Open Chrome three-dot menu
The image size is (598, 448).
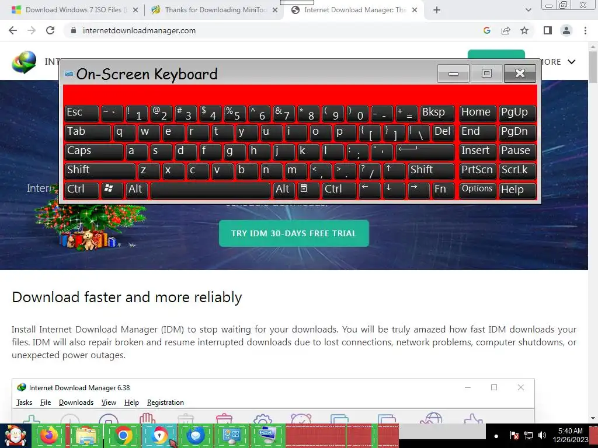click(x=585, y=30)
